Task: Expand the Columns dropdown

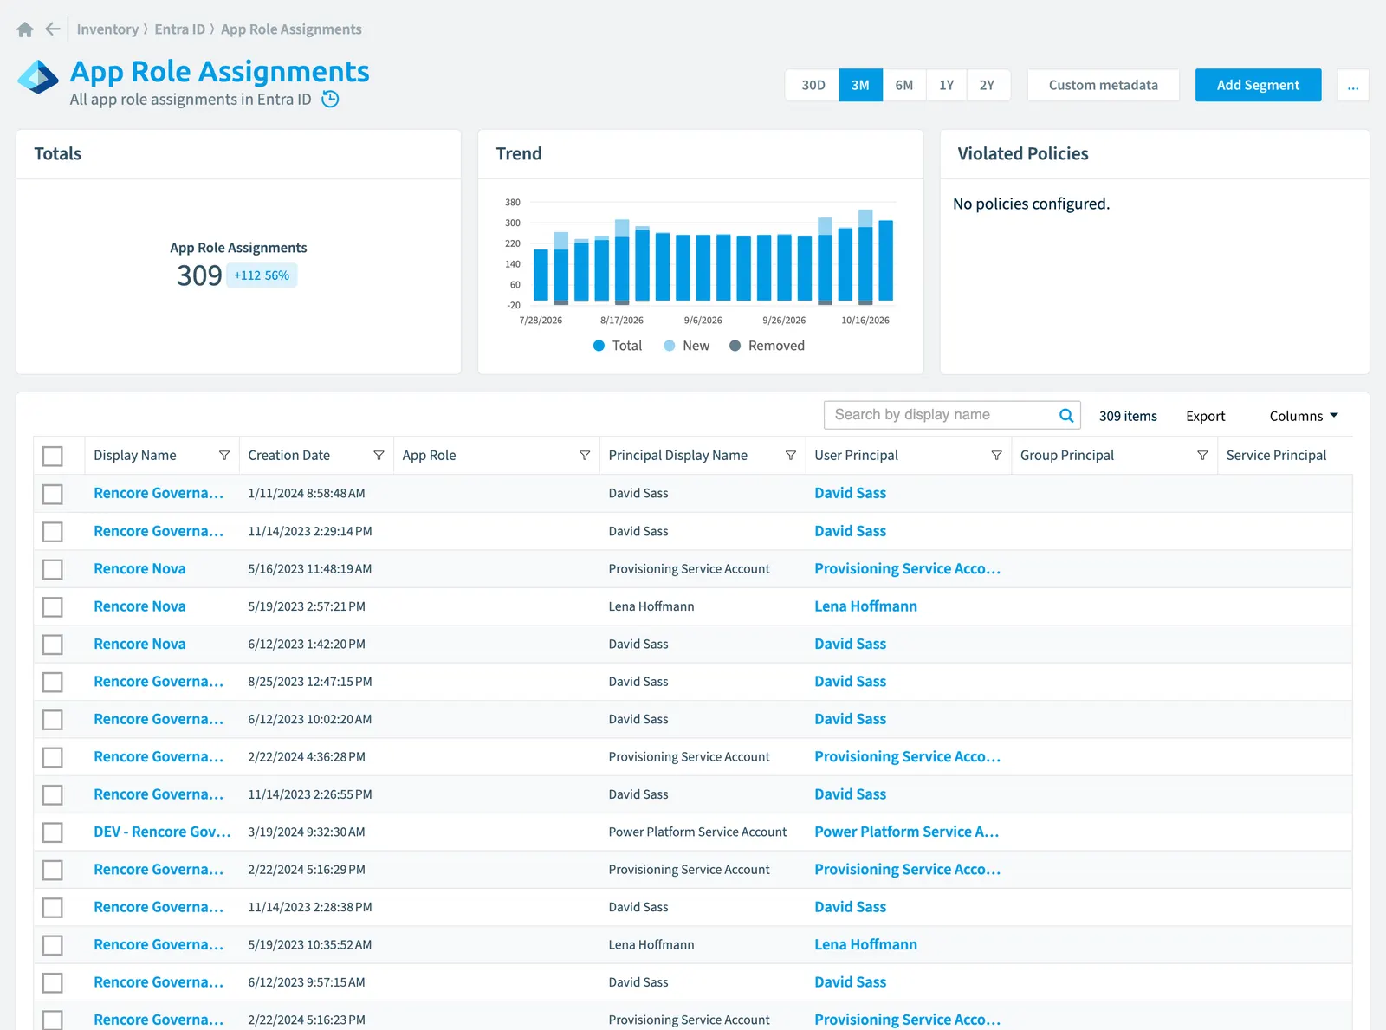Action: click(1304, 416)
